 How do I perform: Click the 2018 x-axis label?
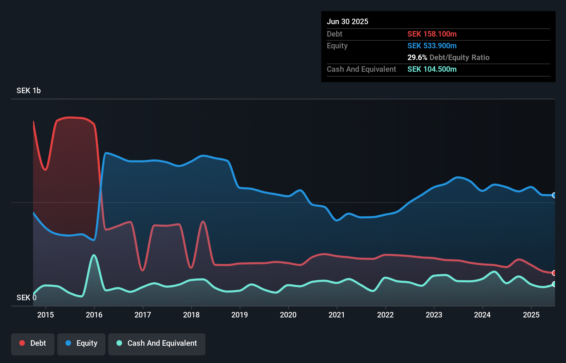coord(191,315)
